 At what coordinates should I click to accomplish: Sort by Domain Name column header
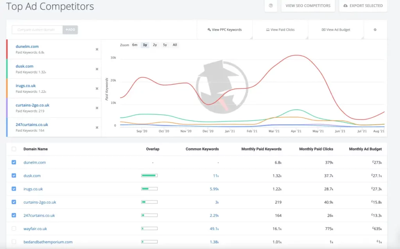(x=36, y=149)
